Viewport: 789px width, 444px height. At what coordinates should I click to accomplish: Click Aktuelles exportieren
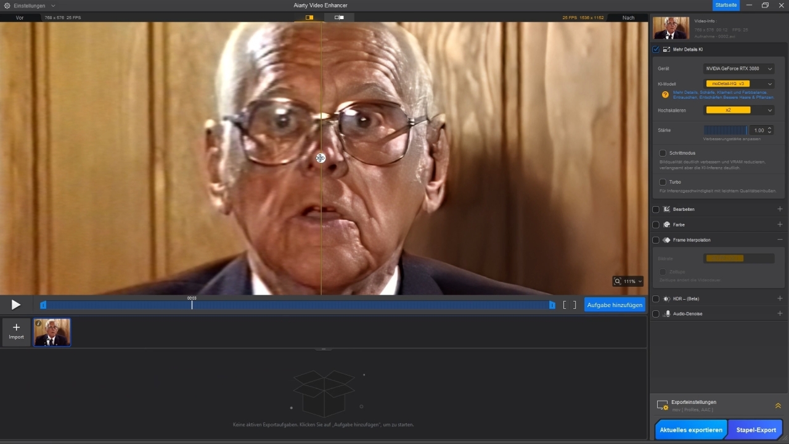pos(691,430)
